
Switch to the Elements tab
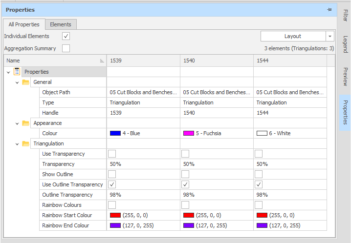(61, 24)
